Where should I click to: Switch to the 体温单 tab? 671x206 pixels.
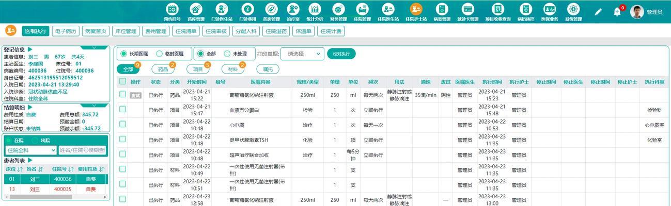coord(303,31)
